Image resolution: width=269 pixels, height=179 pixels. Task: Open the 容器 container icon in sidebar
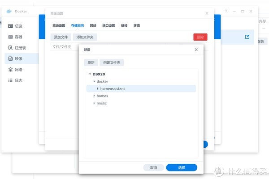10,37
